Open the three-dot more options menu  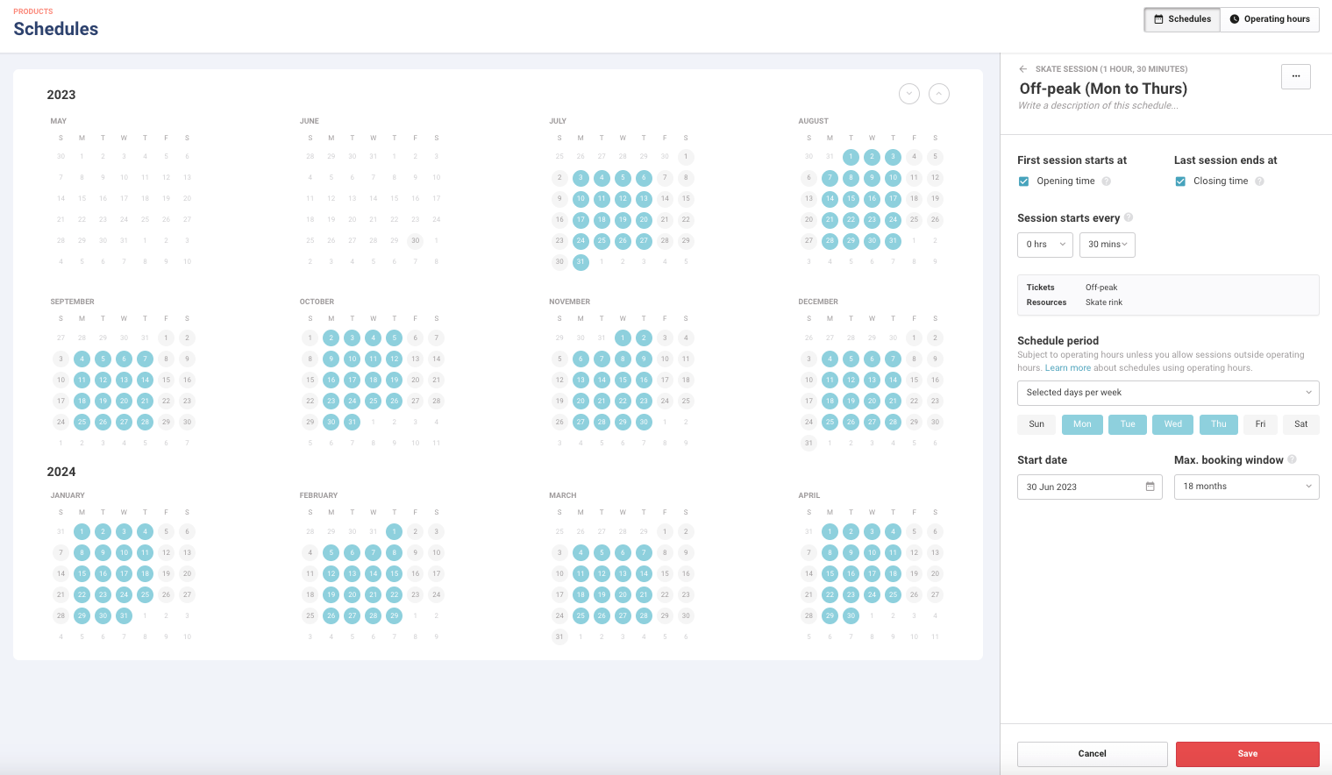1296,76
